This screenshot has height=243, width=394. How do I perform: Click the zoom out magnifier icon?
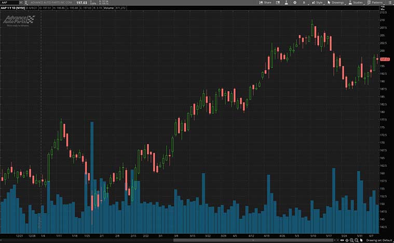coord(356,240)
